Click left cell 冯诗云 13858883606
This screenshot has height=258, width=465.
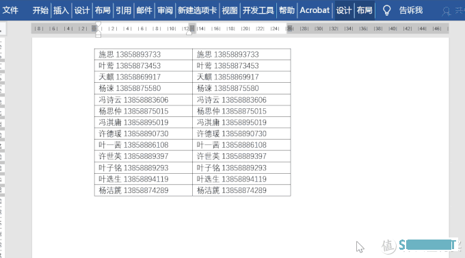(x=144, y=100)
